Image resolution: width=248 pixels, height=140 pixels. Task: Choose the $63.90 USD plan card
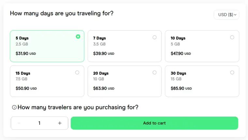[x=124, y=81]
